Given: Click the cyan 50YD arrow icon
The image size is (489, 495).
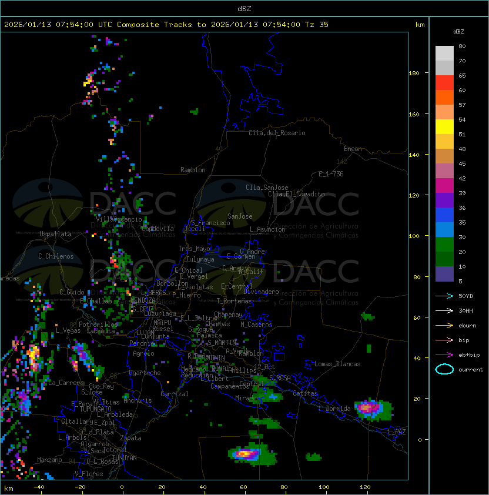Looking at the screenshot, I should point(444,296).
